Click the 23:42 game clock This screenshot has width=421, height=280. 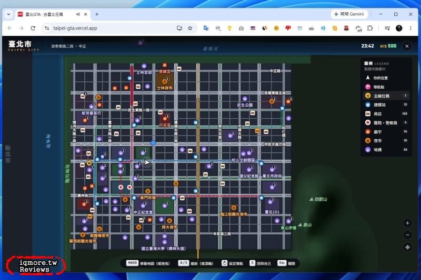tap(367, 46)
